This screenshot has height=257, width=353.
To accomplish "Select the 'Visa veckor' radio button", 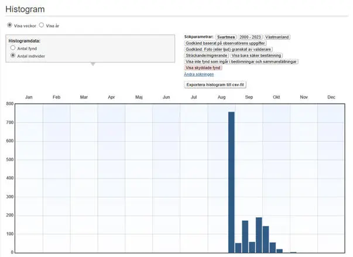I will 9,25.
